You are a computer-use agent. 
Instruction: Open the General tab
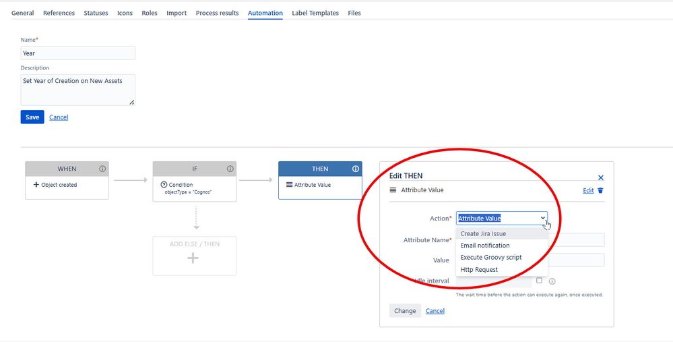(23, 13)
